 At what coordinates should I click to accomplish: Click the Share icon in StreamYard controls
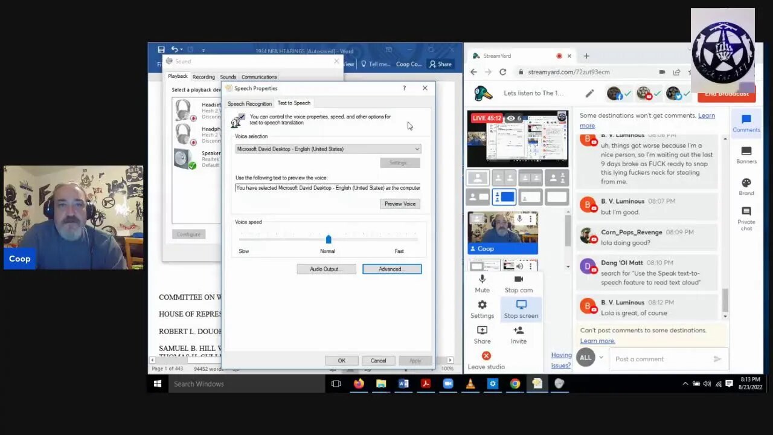[482, 334]
